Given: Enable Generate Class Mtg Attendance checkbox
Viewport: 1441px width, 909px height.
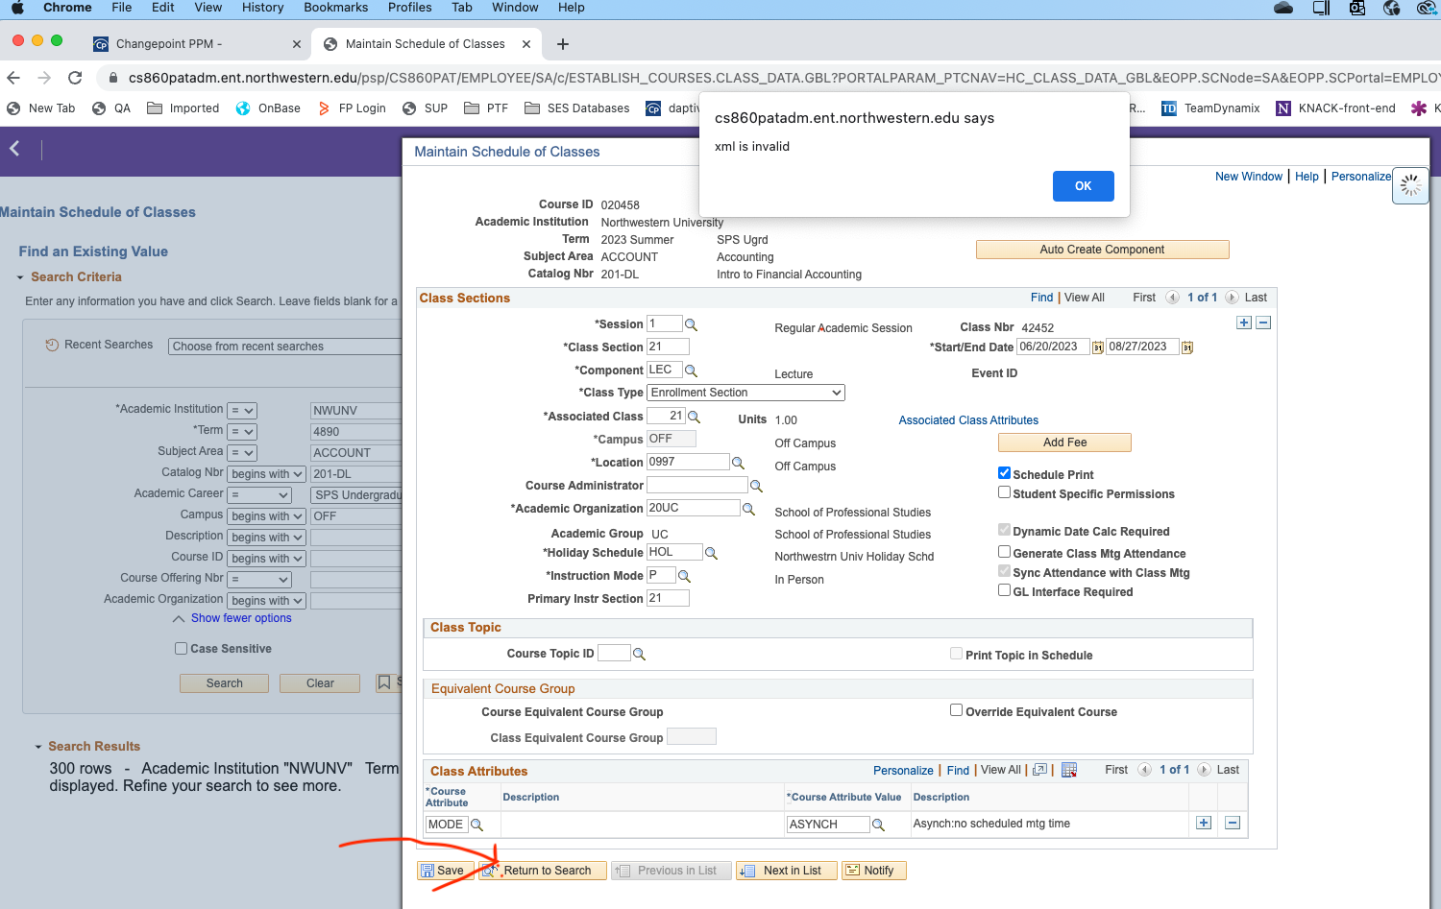Looking at the screenshot, I should [1004, 552].
